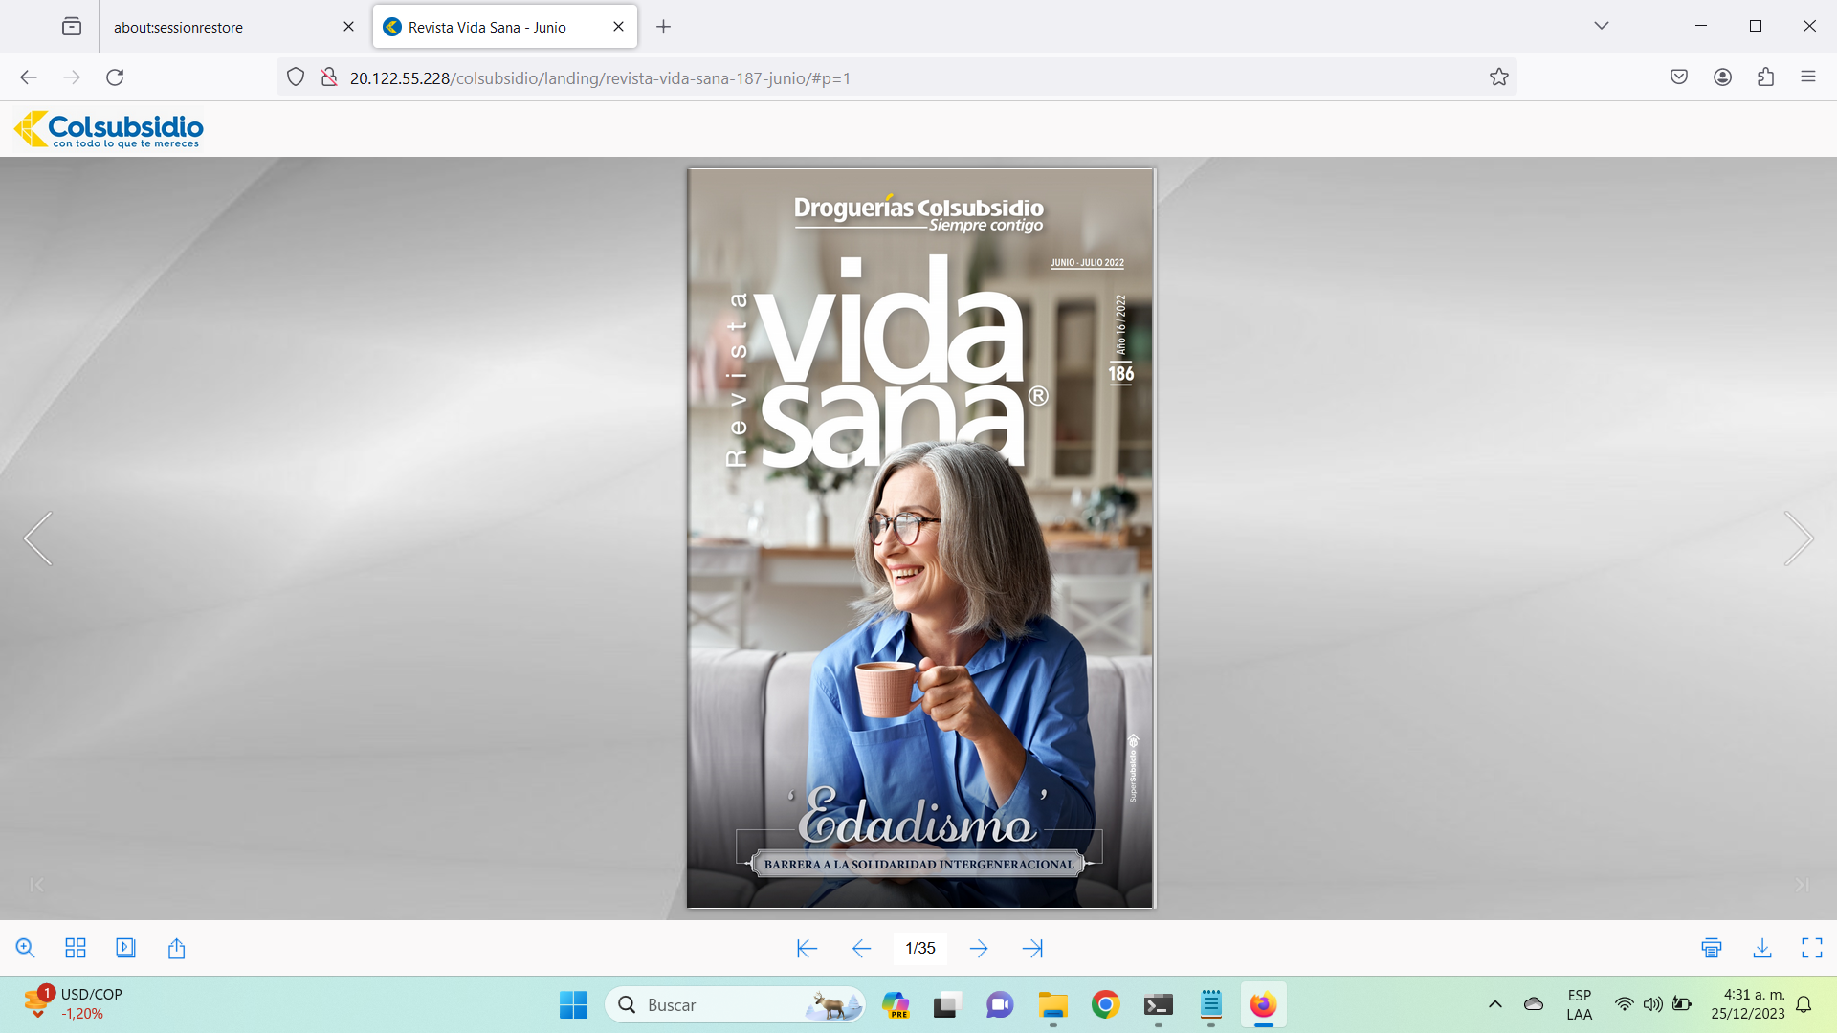The height and width of the screenshot is (1033, 1837).
Task: Open the chat app in taskbar
Action: [1000, 1005]
